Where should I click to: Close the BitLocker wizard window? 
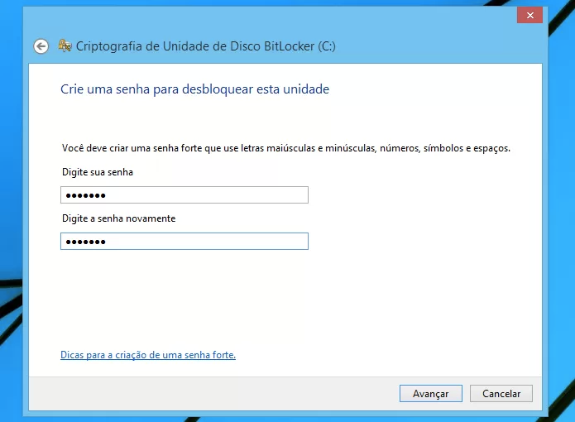point(529,15)
